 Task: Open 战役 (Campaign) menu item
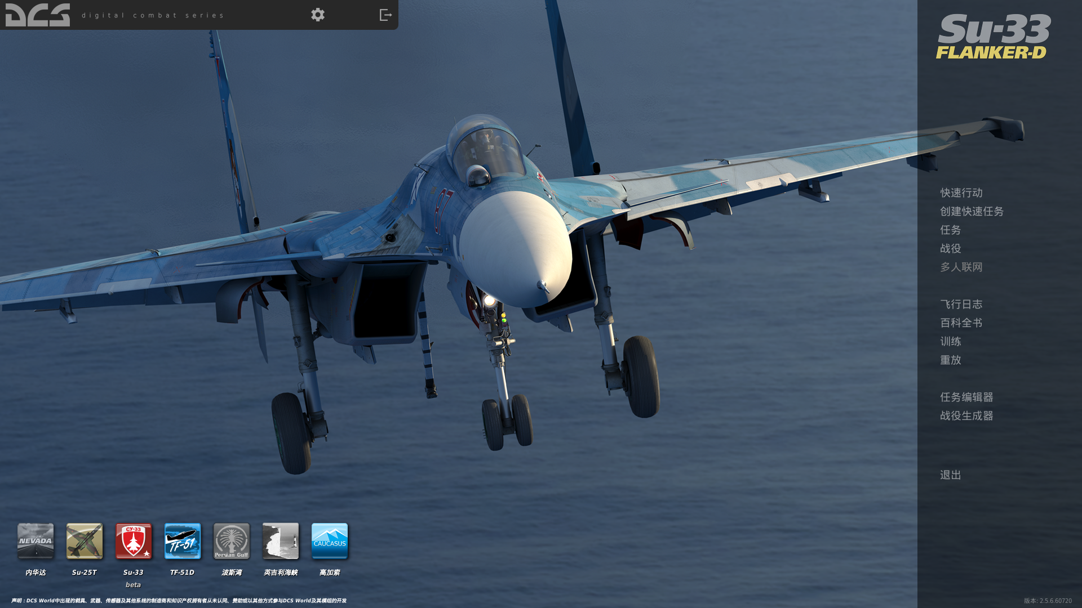951,249
